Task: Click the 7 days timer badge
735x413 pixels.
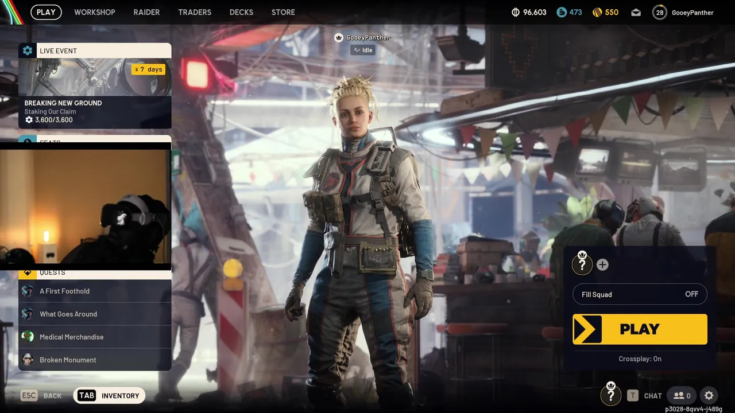Action: pos(148,69)
